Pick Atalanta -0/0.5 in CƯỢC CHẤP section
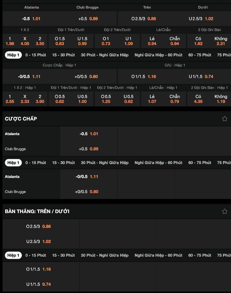This screenshot has width=231, height=293. pos(88,177)
